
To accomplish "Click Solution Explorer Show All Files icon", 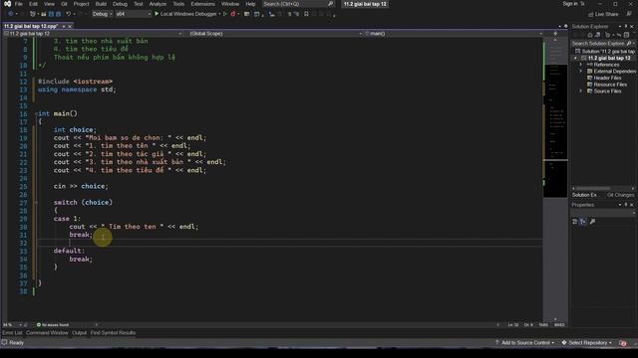I will point(627,36).
